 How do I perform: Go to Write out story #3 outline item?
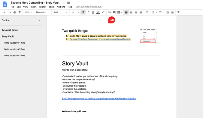click(15, 56)
